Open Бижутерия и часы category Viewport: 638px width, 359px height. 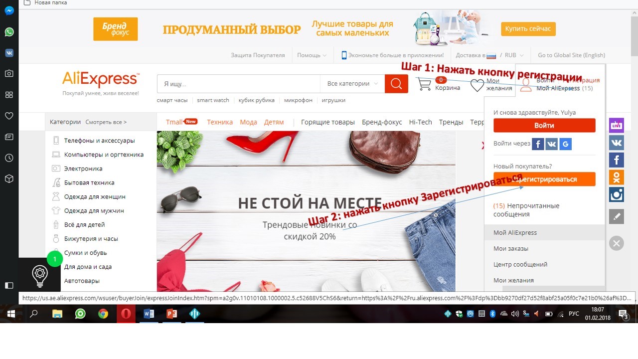pyautogui.click(x=91, y=239)
